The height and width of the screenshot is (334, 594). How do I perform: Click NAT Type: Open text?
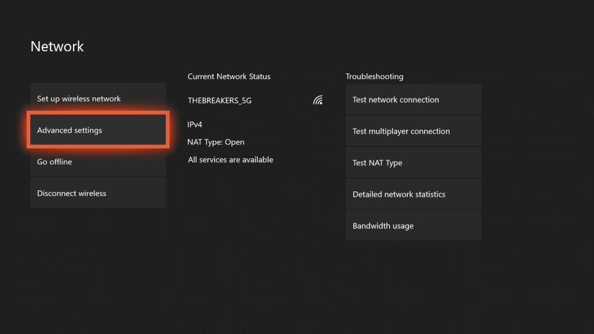point(216,142)
